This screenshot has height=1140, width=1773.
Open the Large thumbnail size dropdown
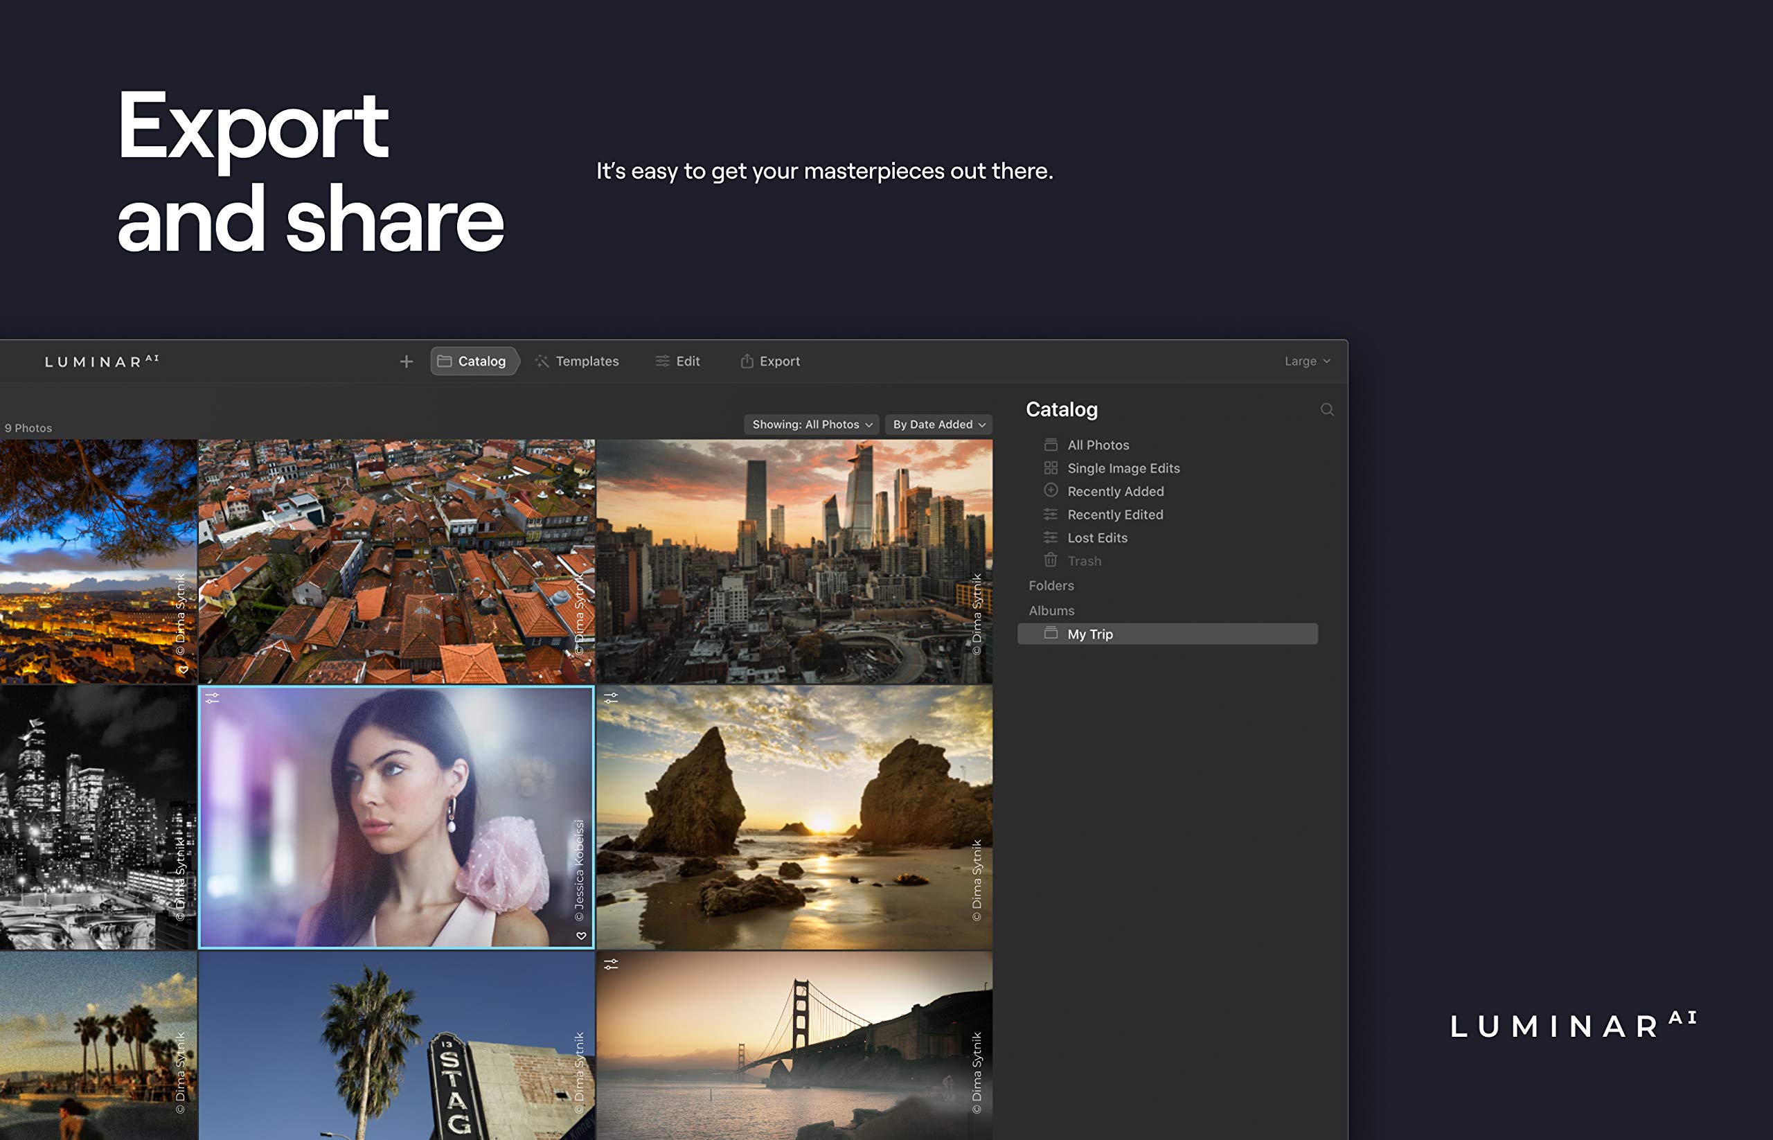1307,362
